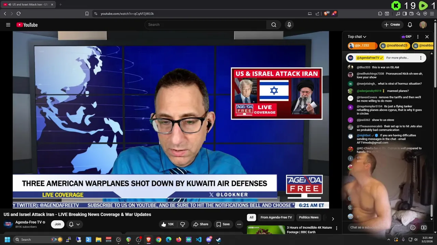Open the playlist music note icon
The image size is (437, 245).
pos(398,14)
